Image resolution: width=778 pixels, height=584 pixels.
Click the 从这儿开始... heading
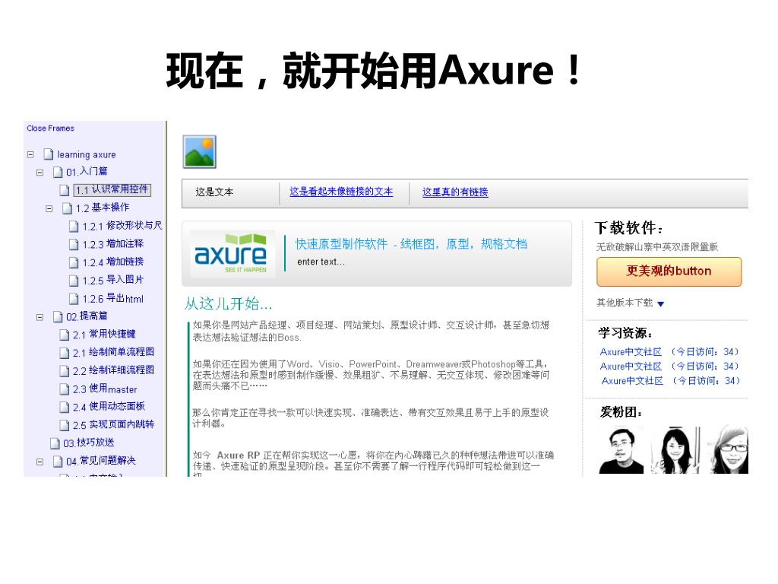click(x=228, y=303)
